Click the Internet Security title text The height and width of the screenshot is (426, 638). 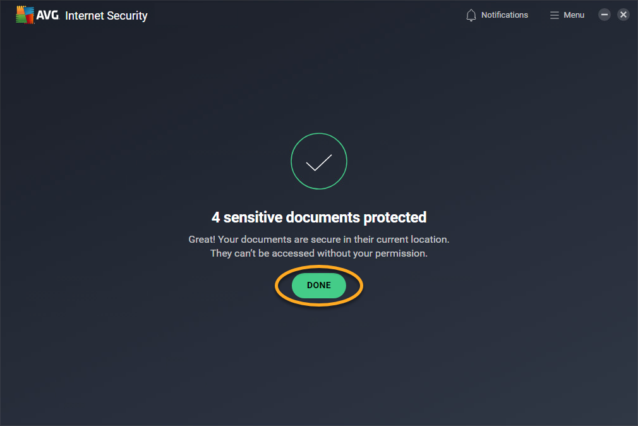coord(106,15)
